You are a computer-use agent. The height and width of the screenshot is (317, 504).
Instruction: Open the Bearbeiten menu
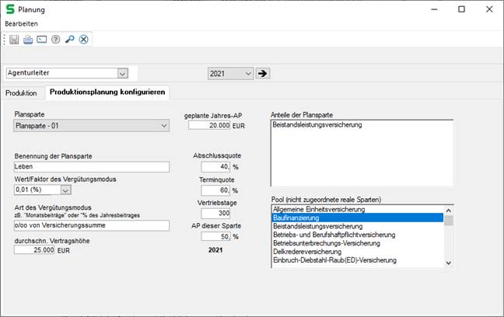pos(21,24)
